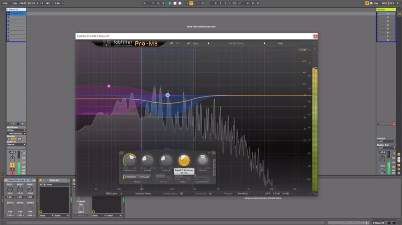This screenshot has width=402, height=225.
Task: Expand the Expert side panel
Action: pos(215,167)
